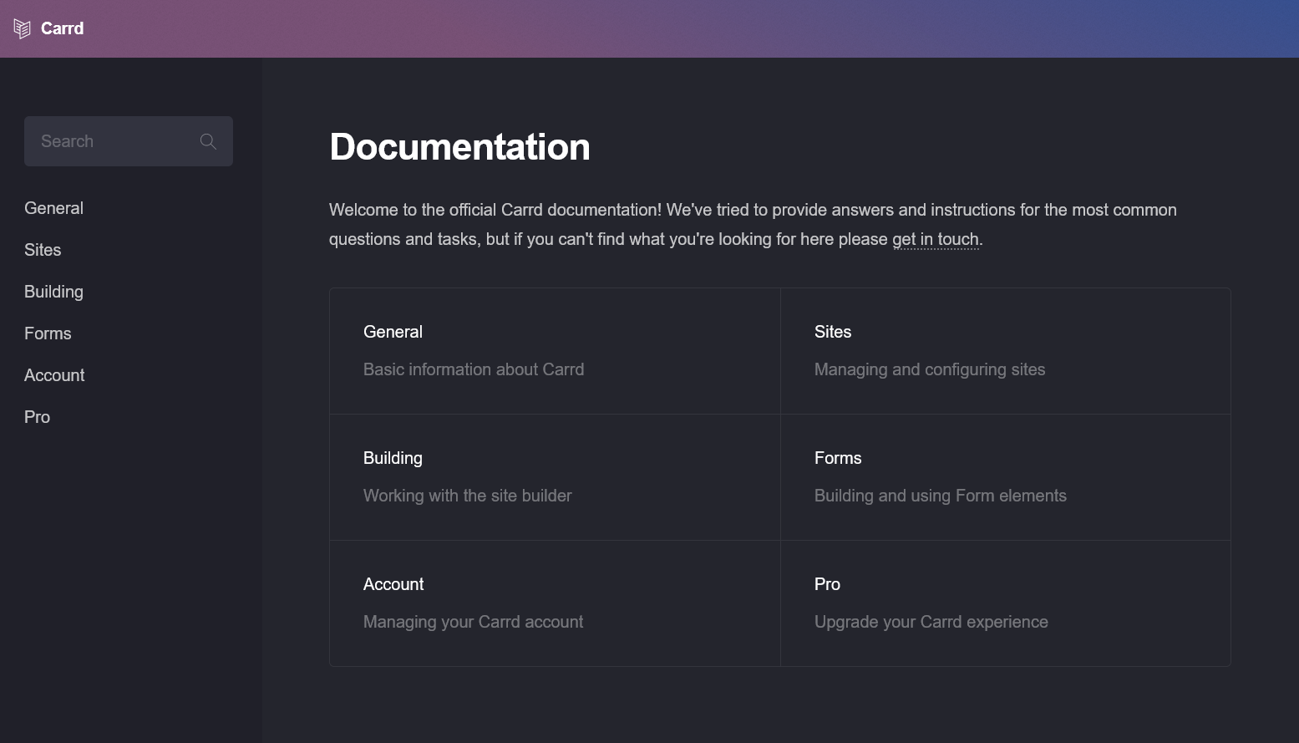This screenshot has width=1299, height=743.
Task: Click "Basic information about Carrd" description
Action: (473, 369)
